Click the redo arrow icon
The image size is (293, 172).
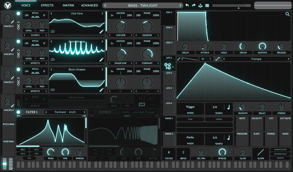194,6
